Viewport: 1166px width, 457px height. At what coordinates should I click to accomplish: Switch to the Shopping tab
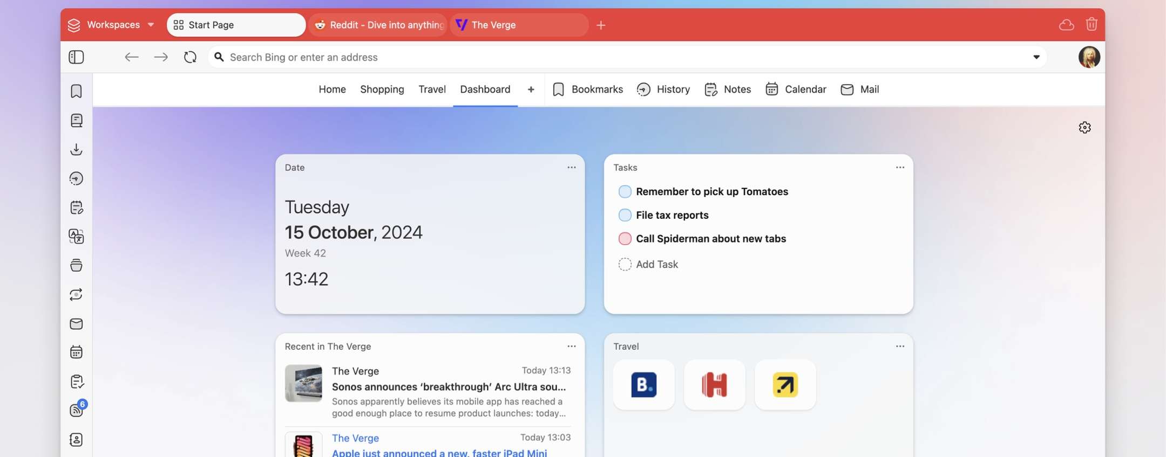point(382,89)
